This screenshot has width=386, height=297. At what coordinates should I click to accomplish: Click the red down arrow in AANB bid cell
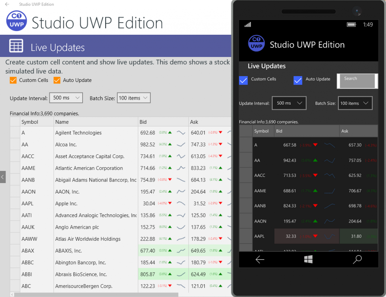tap(170, 179)
